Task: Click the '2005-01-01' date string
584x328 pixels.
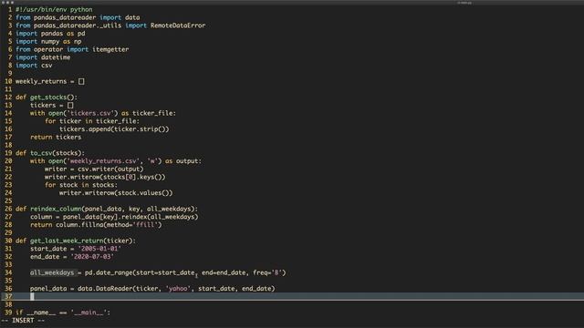Action: pos(99,249)
